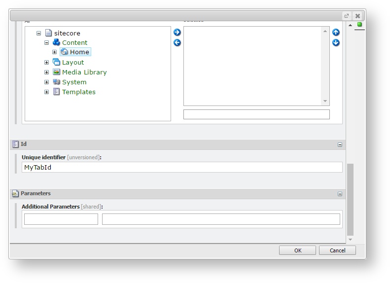Collapse the Content tree node
390x283 pixels.
coord(46,42)
